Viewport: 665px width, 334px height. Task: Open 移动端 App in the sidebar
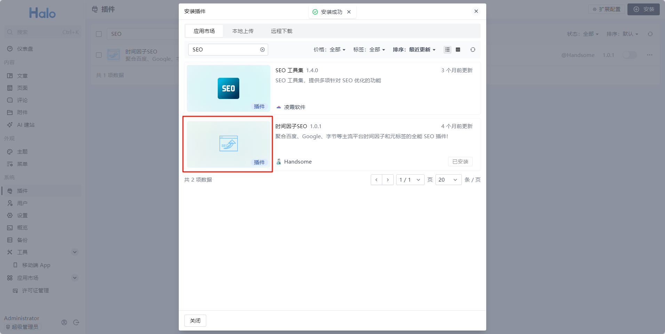[x=42, y=265]
